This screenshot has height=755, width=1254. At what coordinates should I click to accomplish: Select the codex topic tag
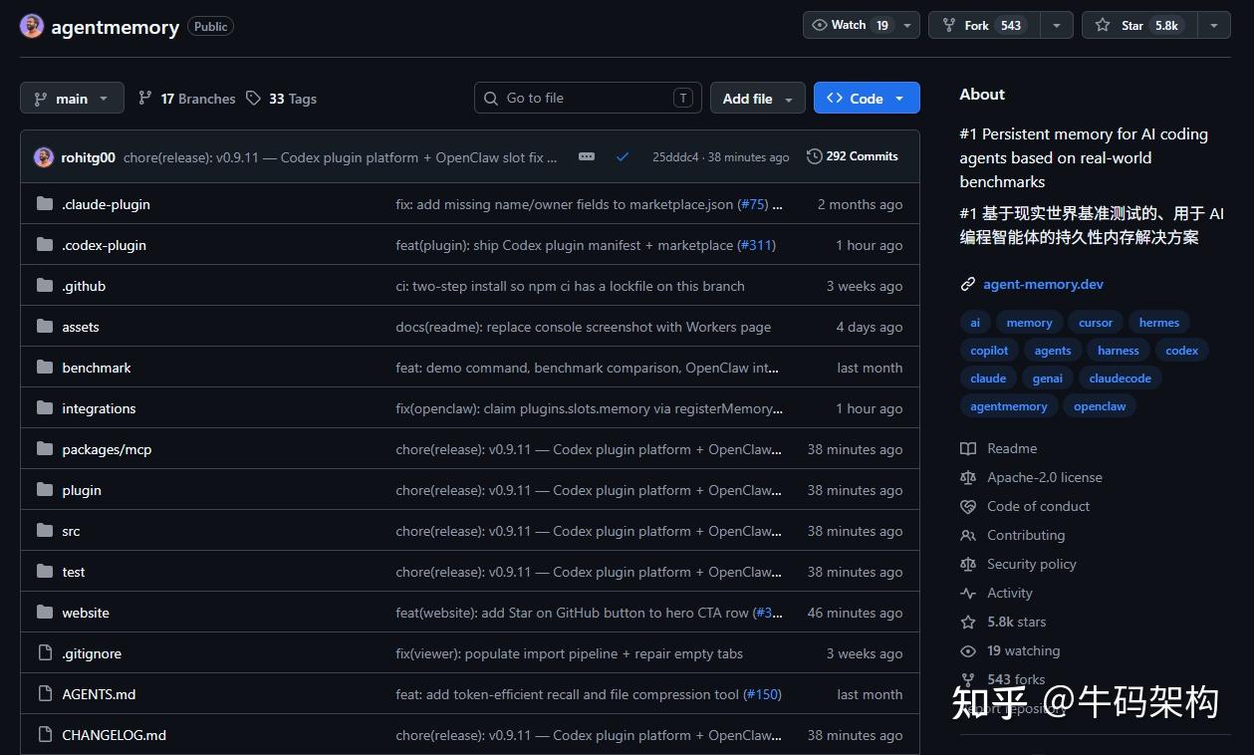(x=1182, y=351)
